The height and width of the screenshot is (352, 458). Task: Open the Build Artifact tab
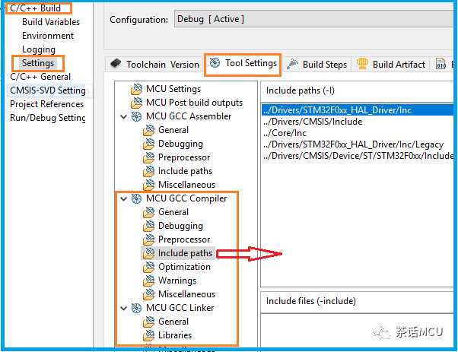(x=390, y=64)
